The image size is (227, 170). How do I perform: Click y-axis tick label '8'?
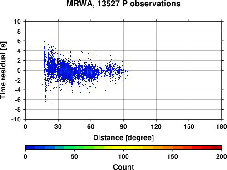(x=19, y=31)
